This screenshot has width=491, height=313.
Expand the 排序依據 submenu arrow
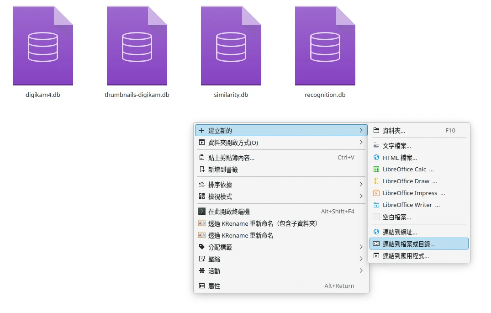point(361,184)
